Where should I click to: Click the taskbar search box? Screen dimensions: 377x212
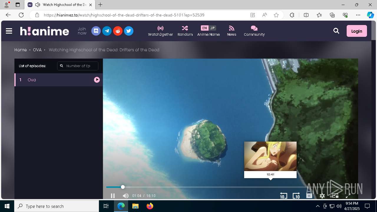(x=57, y=206)
